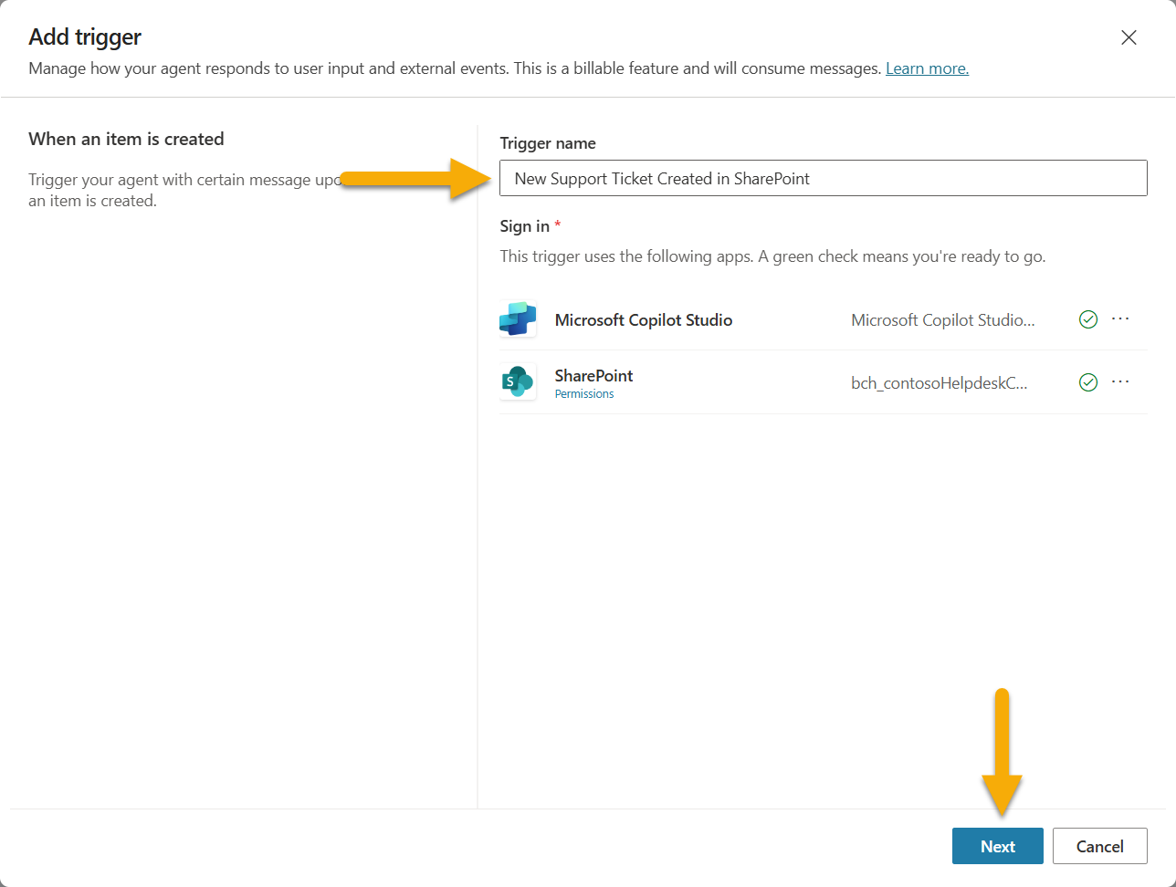Click the Microsoft Copilot Studio app icon
The width and height of the screenshot is (1176, 887).
(x=518, y=319)
